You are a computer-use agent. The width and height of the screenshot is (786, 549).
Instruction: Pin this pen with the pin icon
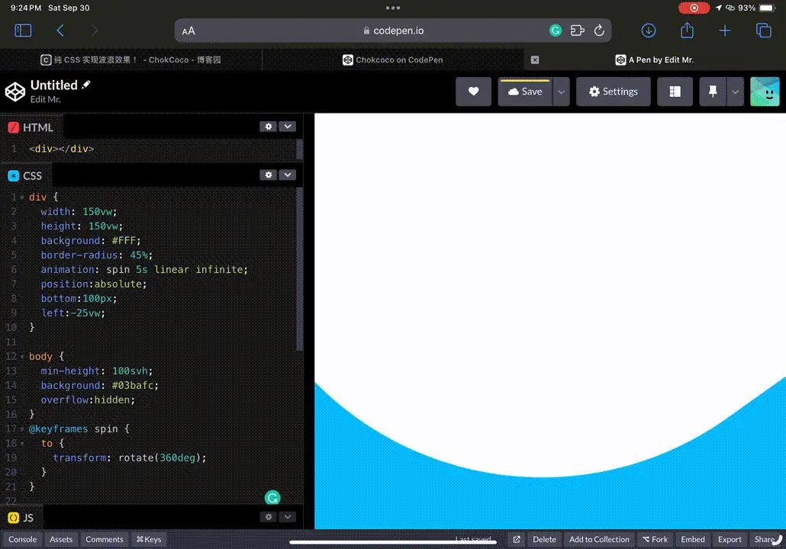pyautogui.click(x=712, y=91)
